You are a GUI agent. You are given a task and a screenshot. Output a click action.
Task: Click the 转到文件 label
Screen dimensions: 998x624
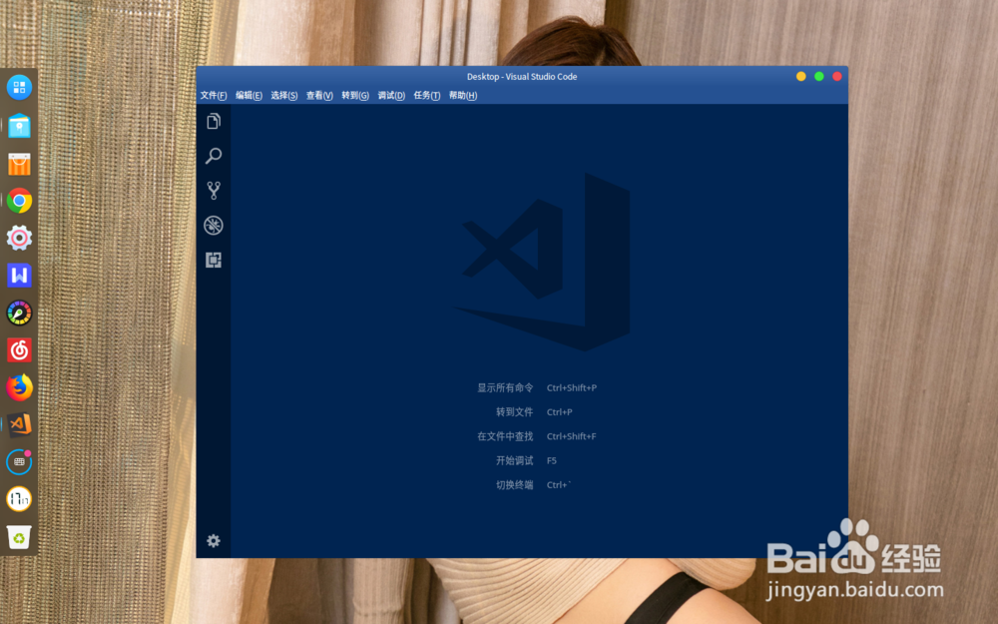[x=514, y=412]
